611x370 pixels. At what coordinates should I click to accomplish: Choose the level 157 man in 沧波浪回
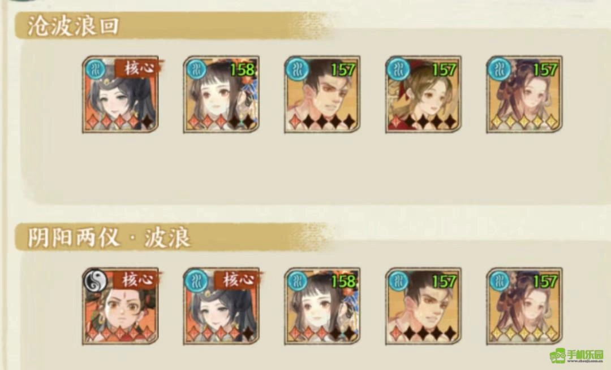pos(322,94)
